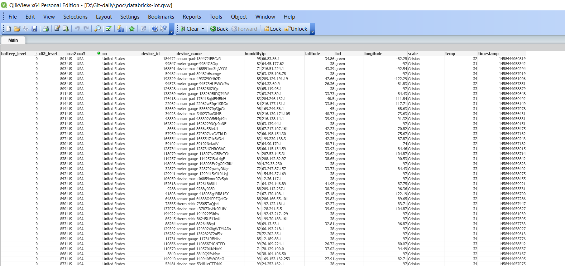Add a bookmark with the star icon
This screenshot has height=266, width=565.
[132, 29]
